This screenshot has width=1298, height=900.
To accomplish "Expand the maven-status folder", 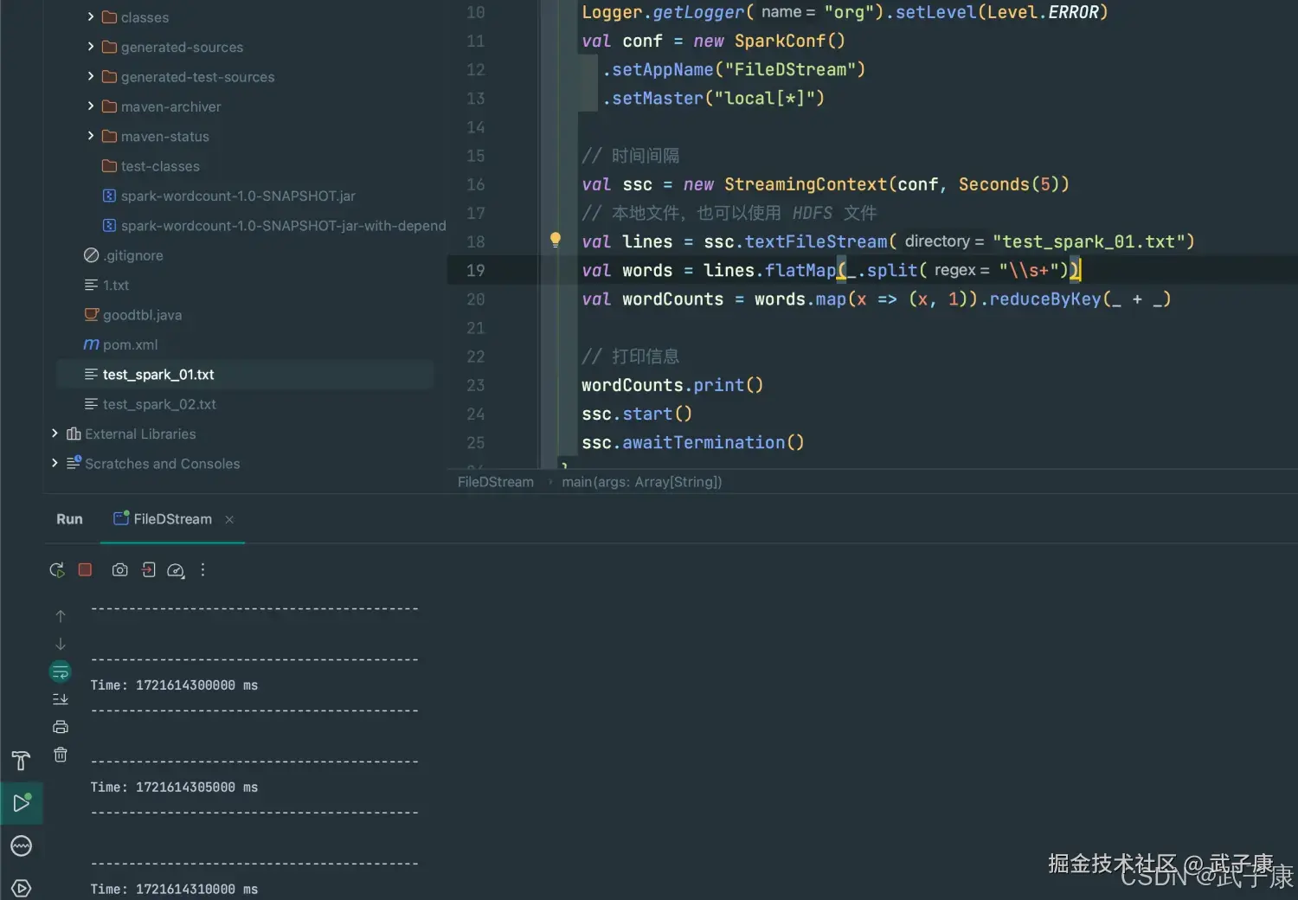I will pyautogui.click(x=90, y=136).
